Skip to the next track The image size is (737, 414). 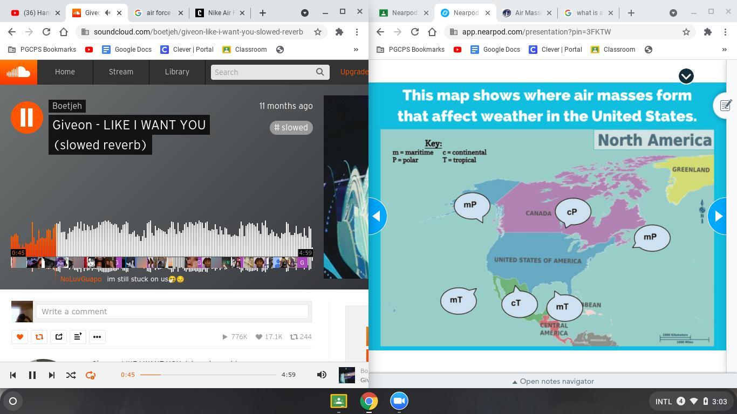[52, 375]
